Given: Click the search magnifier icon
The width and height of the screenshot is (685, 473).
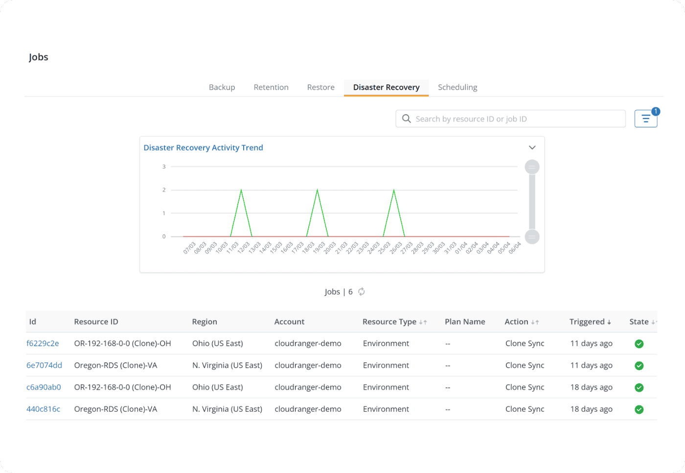Looking at the screenshot, I should 406,118.
